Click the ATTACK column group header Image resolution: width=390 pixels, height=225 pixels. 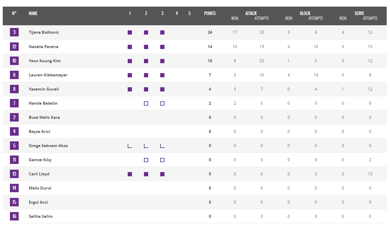(251, 13)
